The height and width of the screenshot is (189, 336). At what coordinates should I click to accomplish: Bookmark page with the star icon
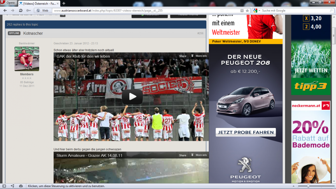(x=247, y=10)
